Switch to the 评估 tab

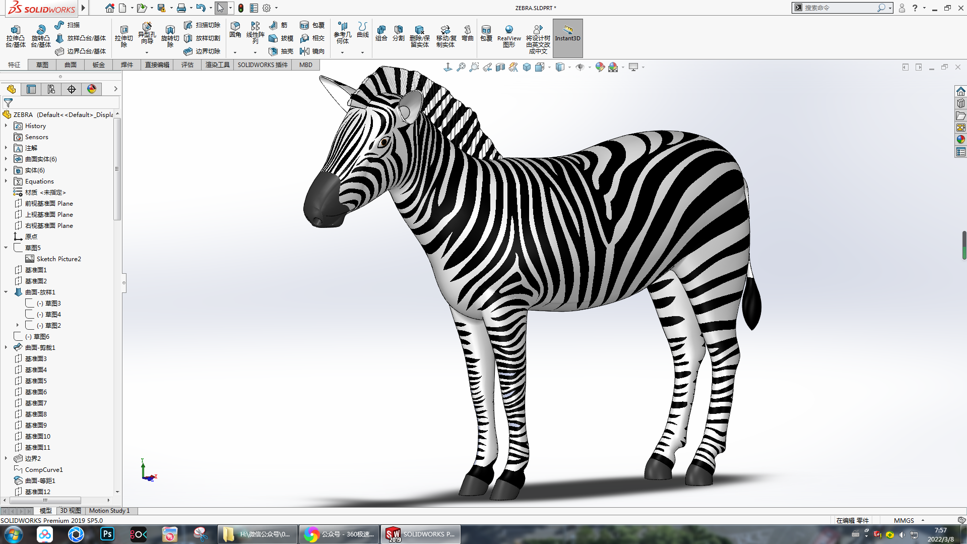click(x=187, y=65)
